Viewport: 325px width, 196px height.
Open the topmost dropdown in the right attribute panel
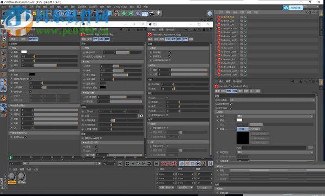coord(272,100)
